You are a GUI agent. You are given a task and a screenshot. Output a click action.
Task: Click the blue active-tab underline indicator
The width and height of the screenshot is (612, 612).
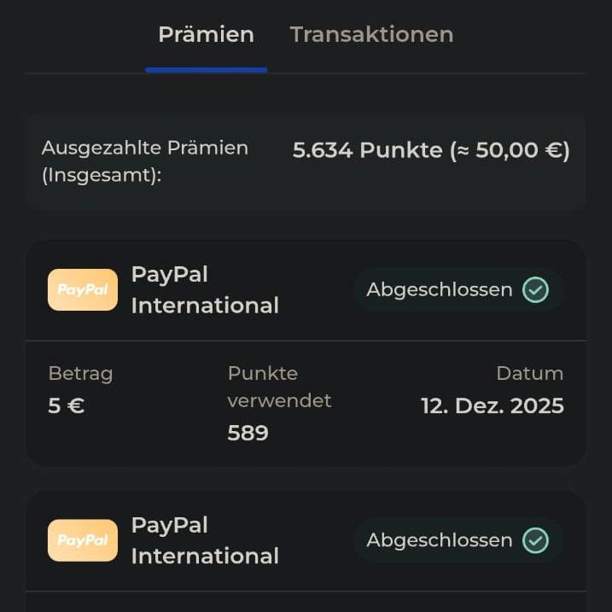[x=206, y=70]
